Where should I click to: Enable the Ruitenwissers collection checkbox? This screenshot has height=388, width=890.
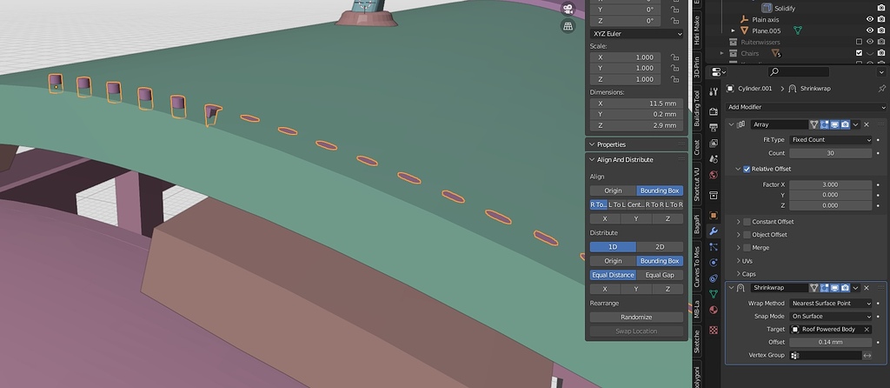[x=859, y=42]
